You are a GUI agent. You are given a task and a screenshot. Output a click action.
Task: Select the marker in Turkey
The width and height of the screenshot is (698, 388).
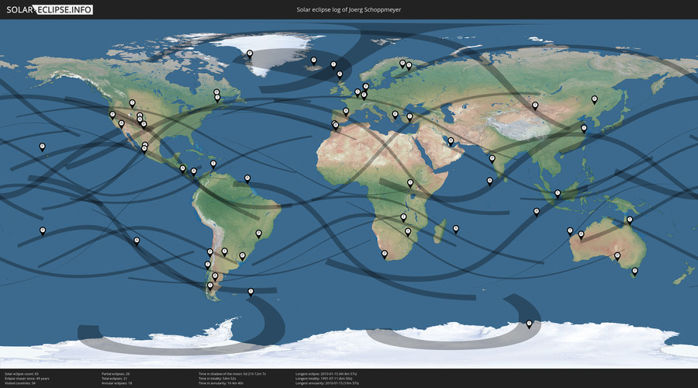click(409, 116)
